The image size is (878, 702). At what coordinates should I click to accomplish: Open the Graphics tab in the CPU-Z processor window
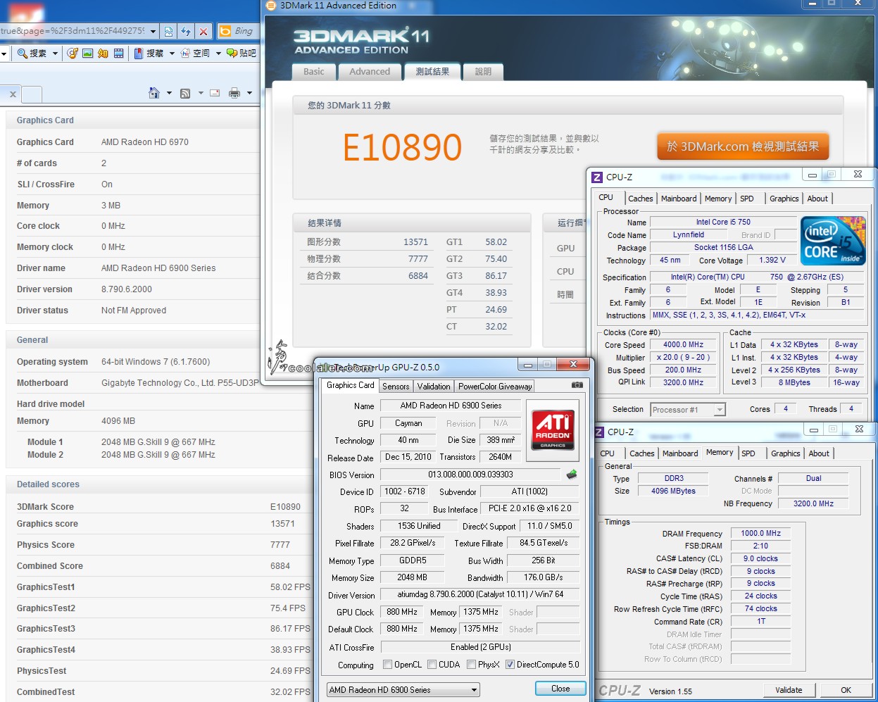(784, 199)
